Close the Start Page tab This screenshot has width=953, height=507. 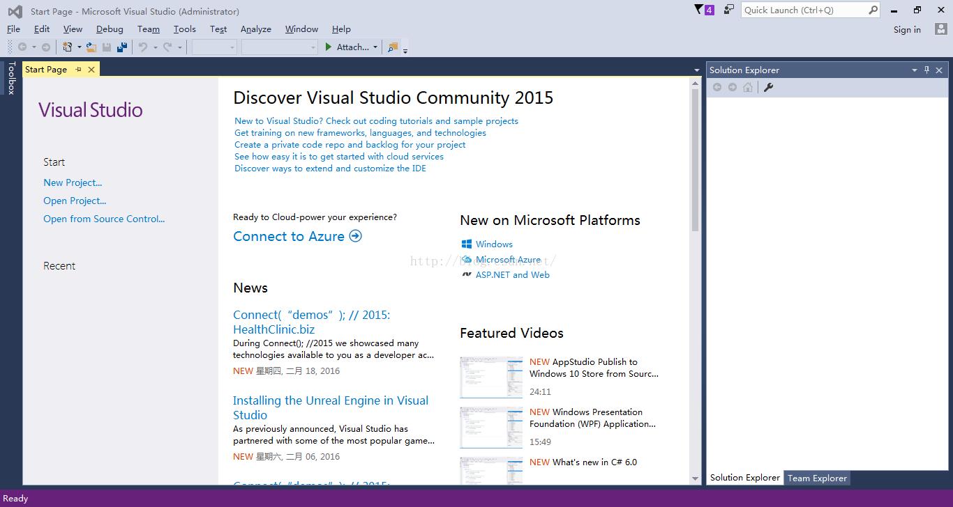tap(91, 70)
